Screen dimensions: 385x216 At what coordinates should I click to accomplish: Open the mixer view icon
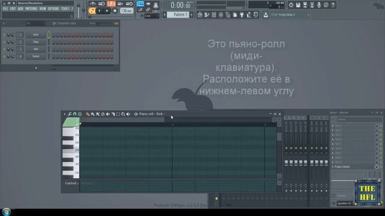coord(221,15)
